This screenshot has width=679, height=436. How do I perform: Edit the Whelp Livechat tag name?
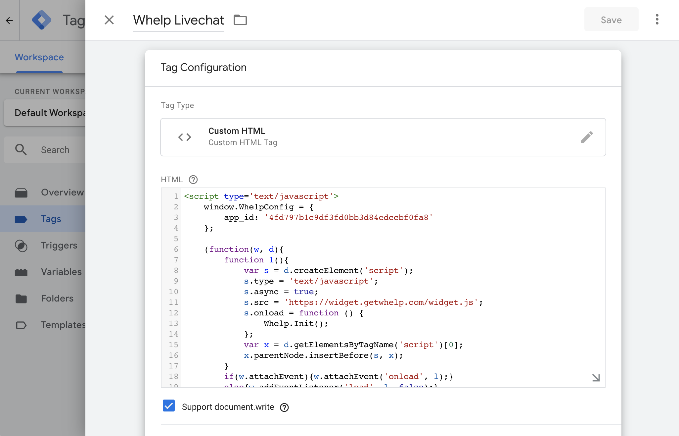click(x=179, y=20)
